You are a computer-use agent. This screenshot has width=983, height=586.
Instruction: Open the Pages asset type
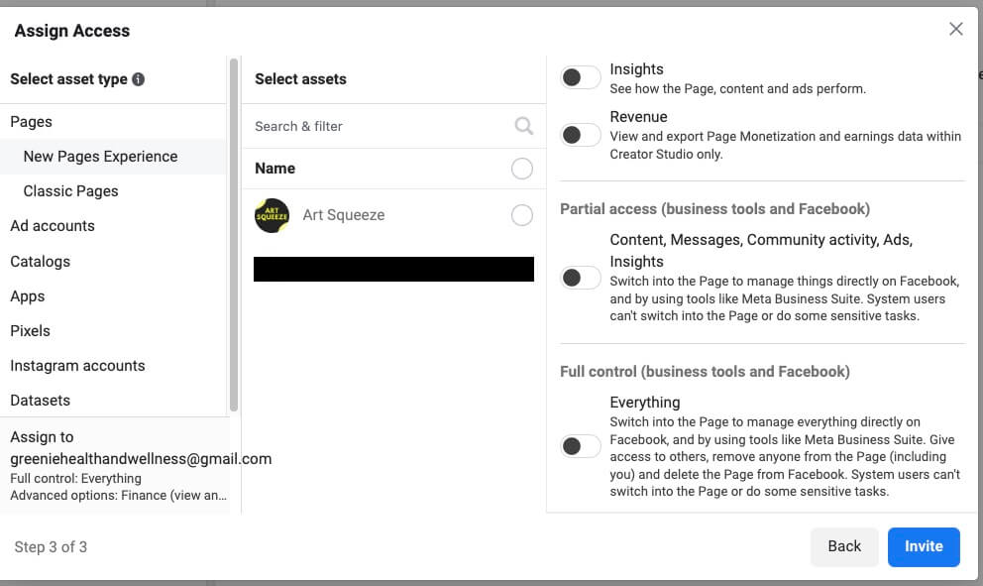click(x=113, y=122)
